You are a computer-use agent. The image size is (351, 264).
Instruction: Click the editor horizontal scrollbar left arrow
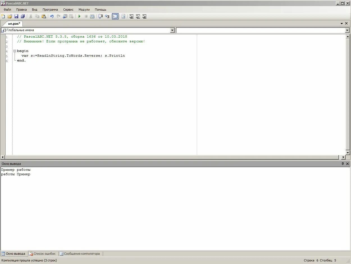(x=3, y=157)
